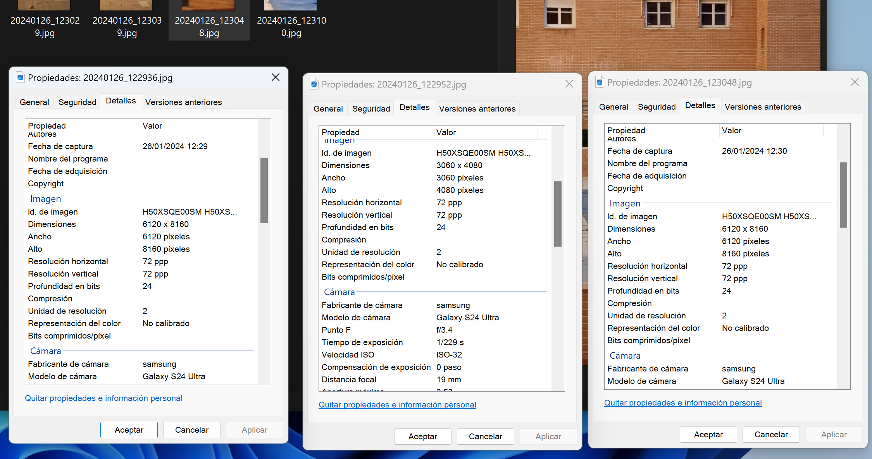Image resolution: width=872 pixels, height=459 pixels.
Task: Click Quitar propiedades link in 122936.jpg dialog
Action: pos(103,398)
